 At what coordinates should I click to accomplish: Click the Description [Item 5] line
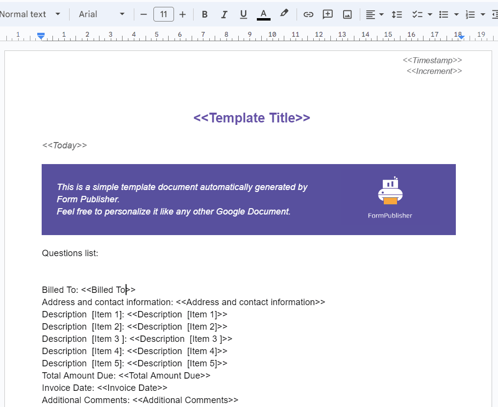pos(135,363)
